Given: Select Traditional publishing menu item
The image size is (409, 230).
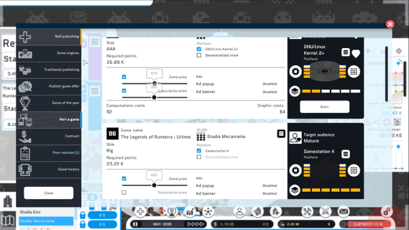Looking at the screenshot, I should pos(49,70).
